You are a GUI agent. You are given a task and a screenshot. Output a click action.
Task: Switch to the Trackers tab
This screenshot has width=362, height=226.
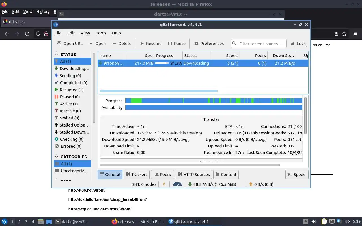point(137,174)
